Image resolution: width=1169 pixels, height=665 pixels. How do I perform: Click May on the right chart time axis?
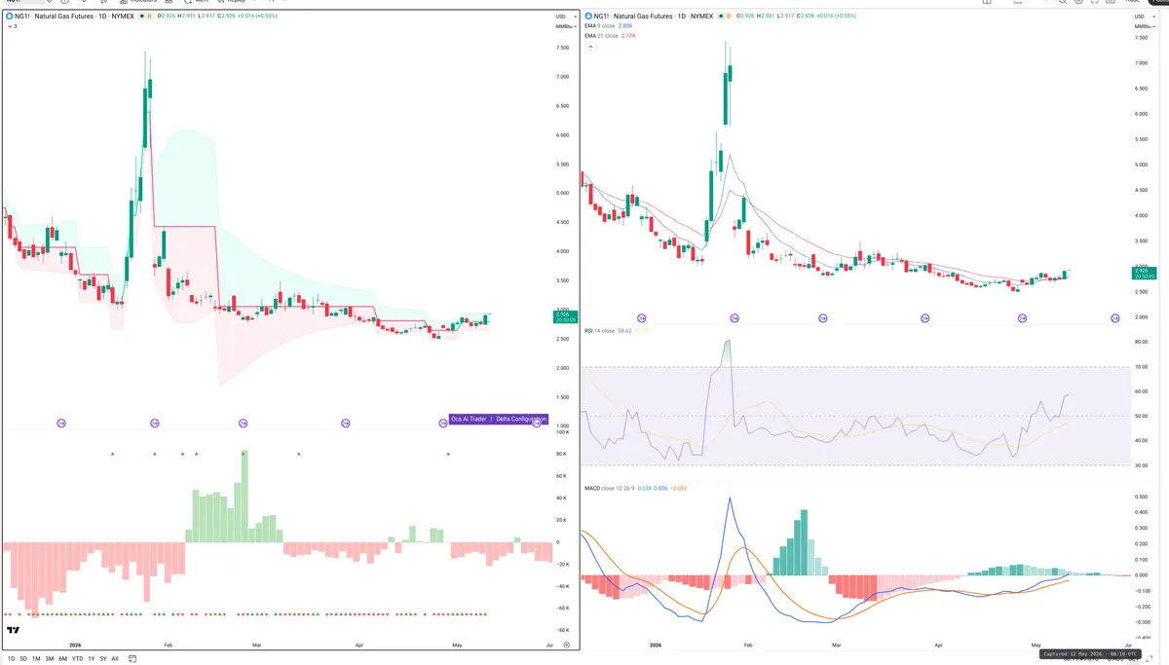point(1036,645)
